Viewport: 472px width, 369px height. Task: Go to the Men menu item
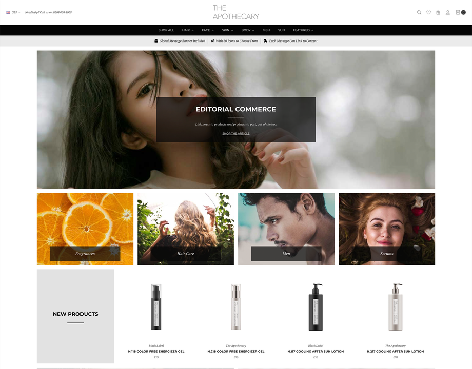point(266,30)
